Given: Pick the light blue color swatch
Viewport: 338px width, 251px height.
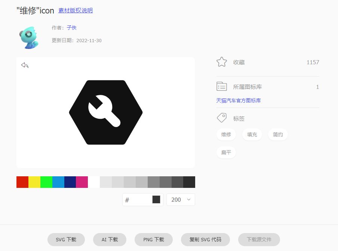Looking at the screenshot, I should click(58, 182).
